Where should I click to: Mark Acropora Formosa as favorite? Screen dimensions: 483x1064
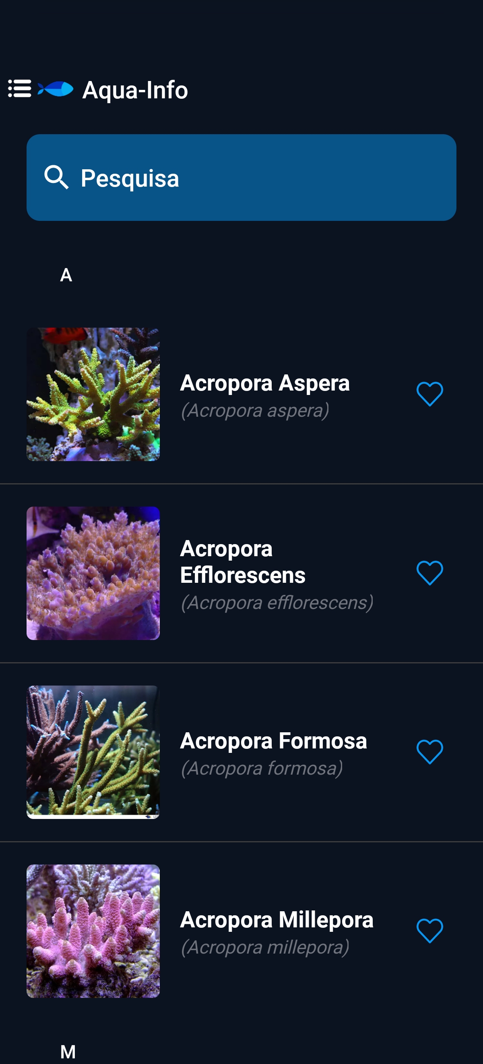point(429,752)
